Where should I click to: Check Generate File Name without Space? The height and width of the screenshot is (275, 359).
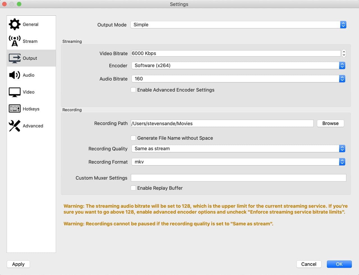[134, 138]
